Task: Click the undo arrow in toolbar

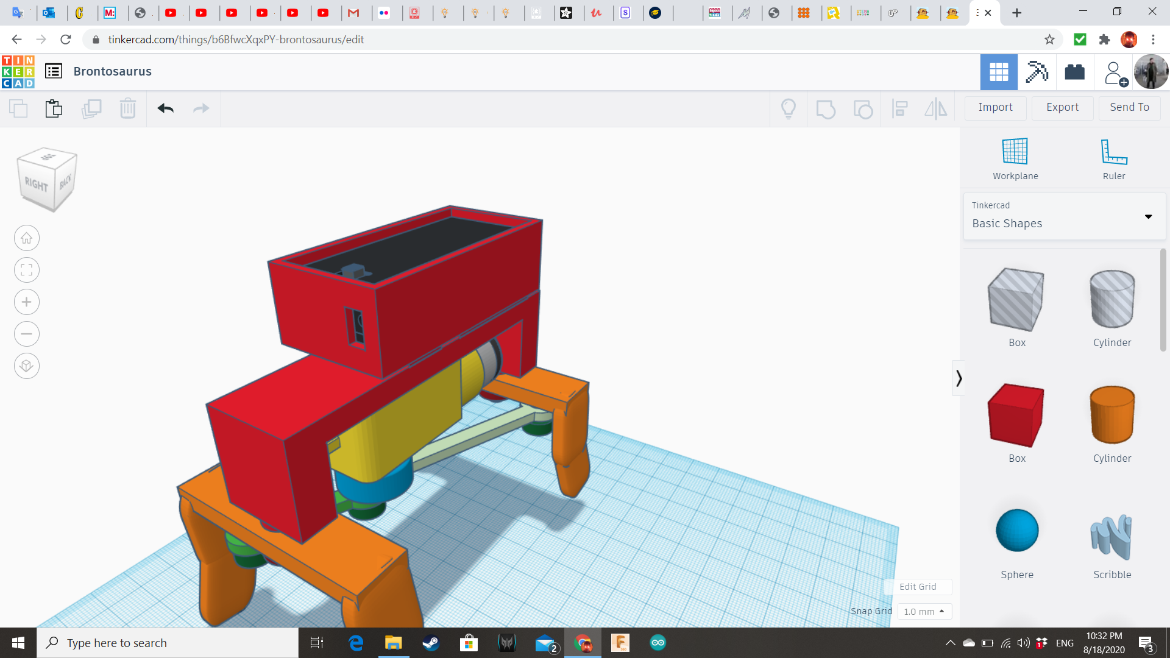Action: coord(165,108)
